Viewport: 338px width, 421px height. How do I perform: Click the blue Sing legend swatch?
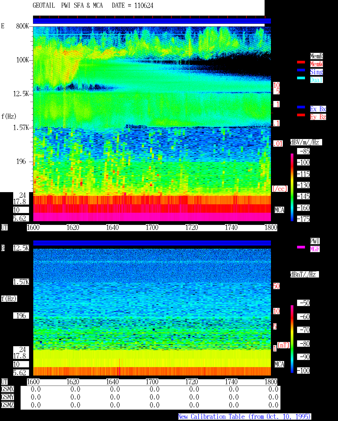[301, 70]
